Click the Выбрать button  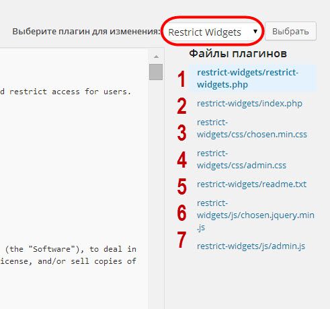point(290,31)
